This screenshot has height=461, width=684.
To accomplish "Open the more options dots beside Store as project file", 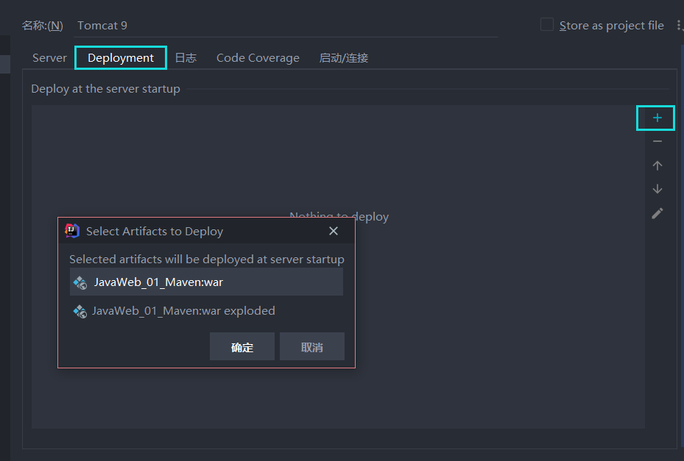I will (x=679, y=25).
